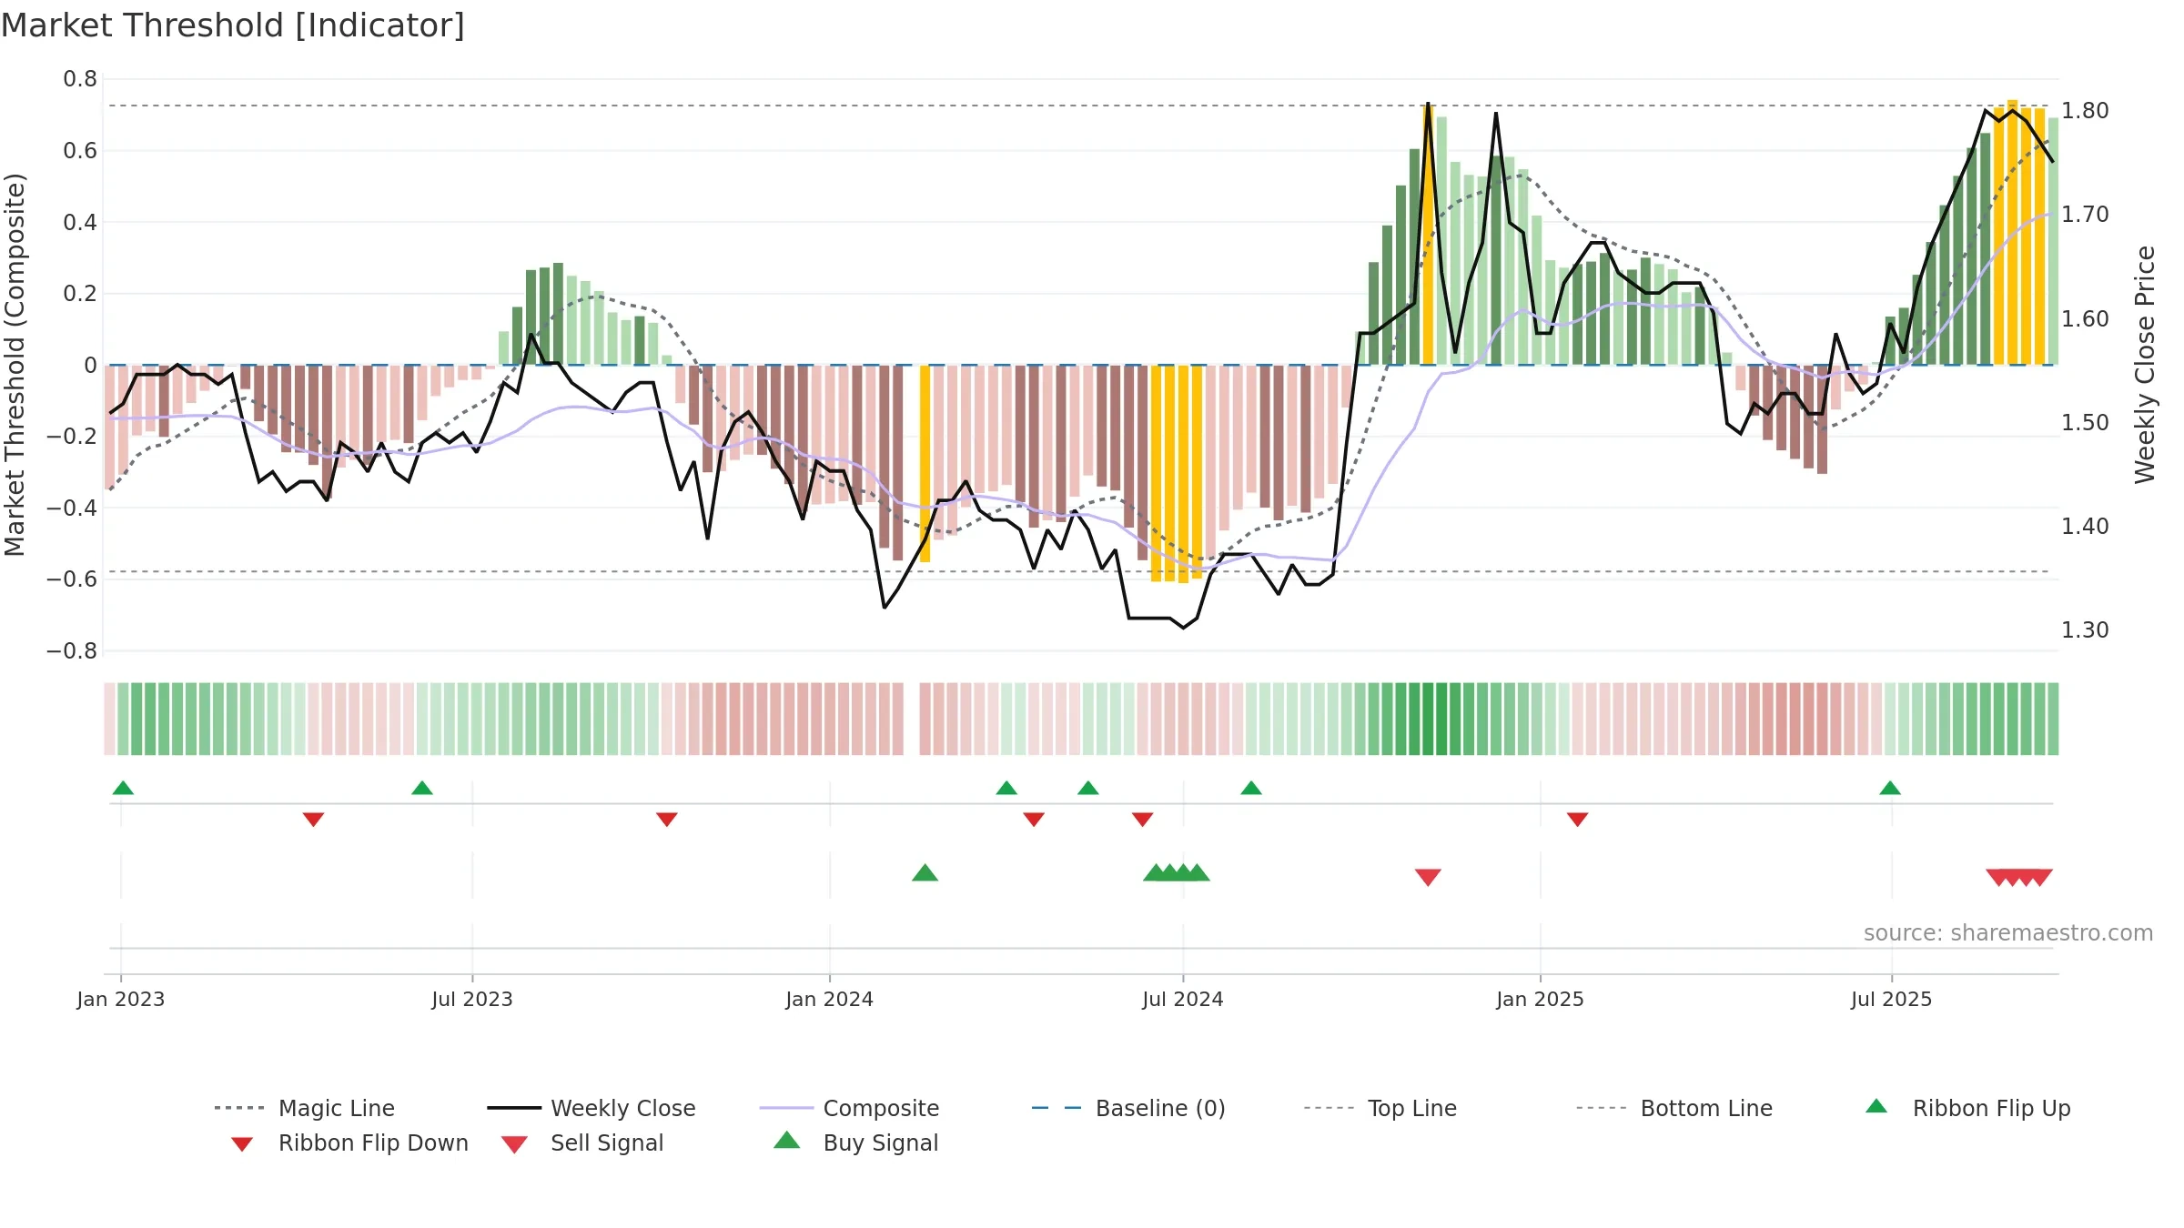Click the 1.60 right axis tick
The image size is (2184, 1228).
(x=2085, y=319)
